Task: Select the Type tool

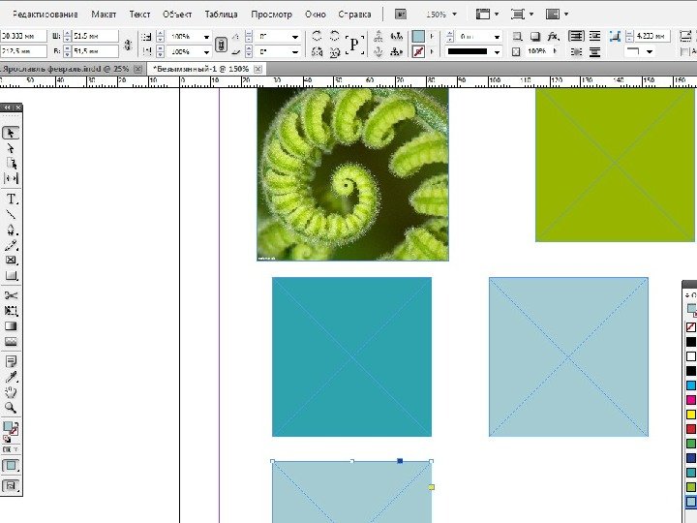Action: (x=11, y=199)
